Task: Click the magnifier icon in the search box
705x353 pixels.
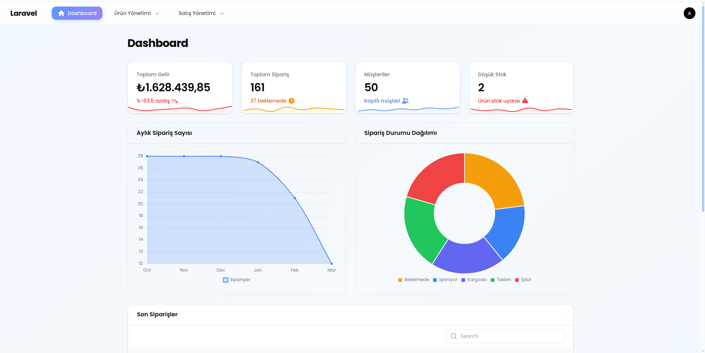Action: pyautogui.click(x=454, y=336)
